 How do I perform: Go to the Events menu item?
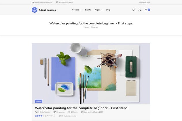[88, 10]
